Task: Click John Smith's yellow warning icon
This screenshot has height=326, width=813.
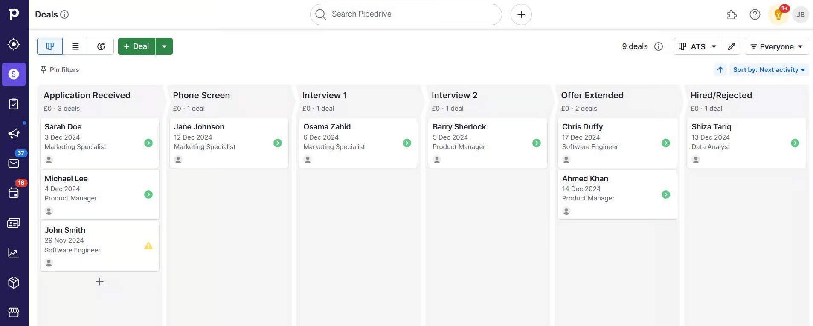Action: [x=148, y=246]
